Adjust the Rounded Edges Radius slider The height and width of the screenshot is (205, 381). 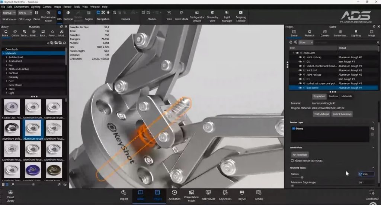tap(302, 177)
